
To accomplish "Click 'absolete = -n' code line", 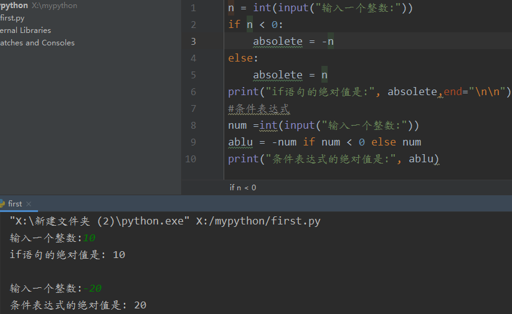I will [293, 42].
